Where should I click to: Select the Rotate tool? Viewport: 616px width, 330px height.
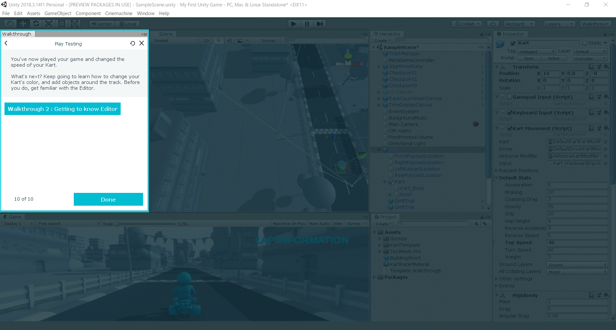[36, 24]
